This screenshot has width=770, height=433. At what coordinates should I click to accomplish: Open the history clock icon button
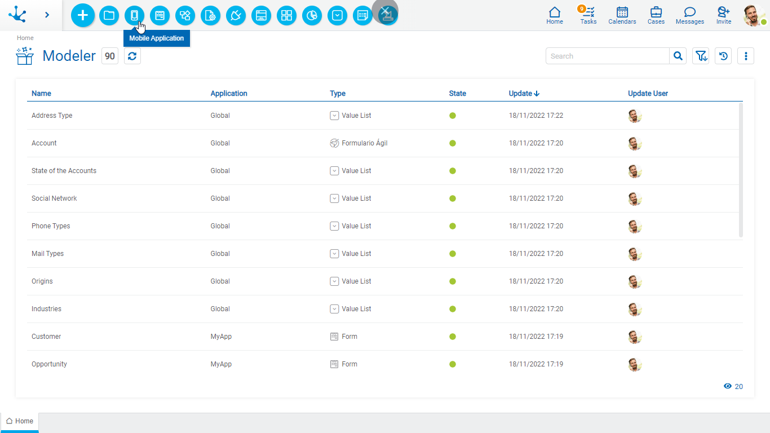(x=723, y=56)
